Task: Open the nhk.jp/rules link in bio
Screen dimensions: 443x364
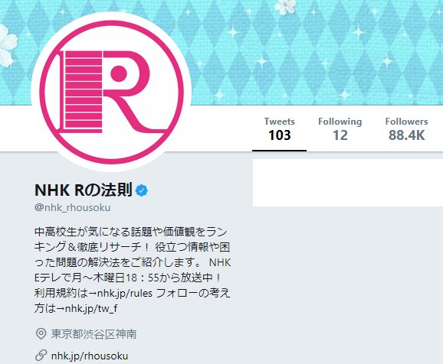Action: coord(125,293)
